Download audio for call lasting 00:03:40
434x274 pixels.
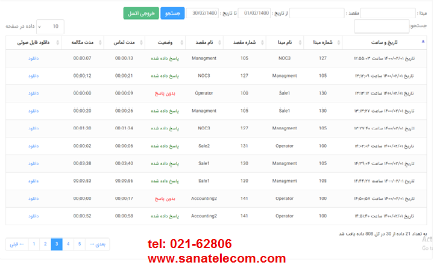(34, 163)
